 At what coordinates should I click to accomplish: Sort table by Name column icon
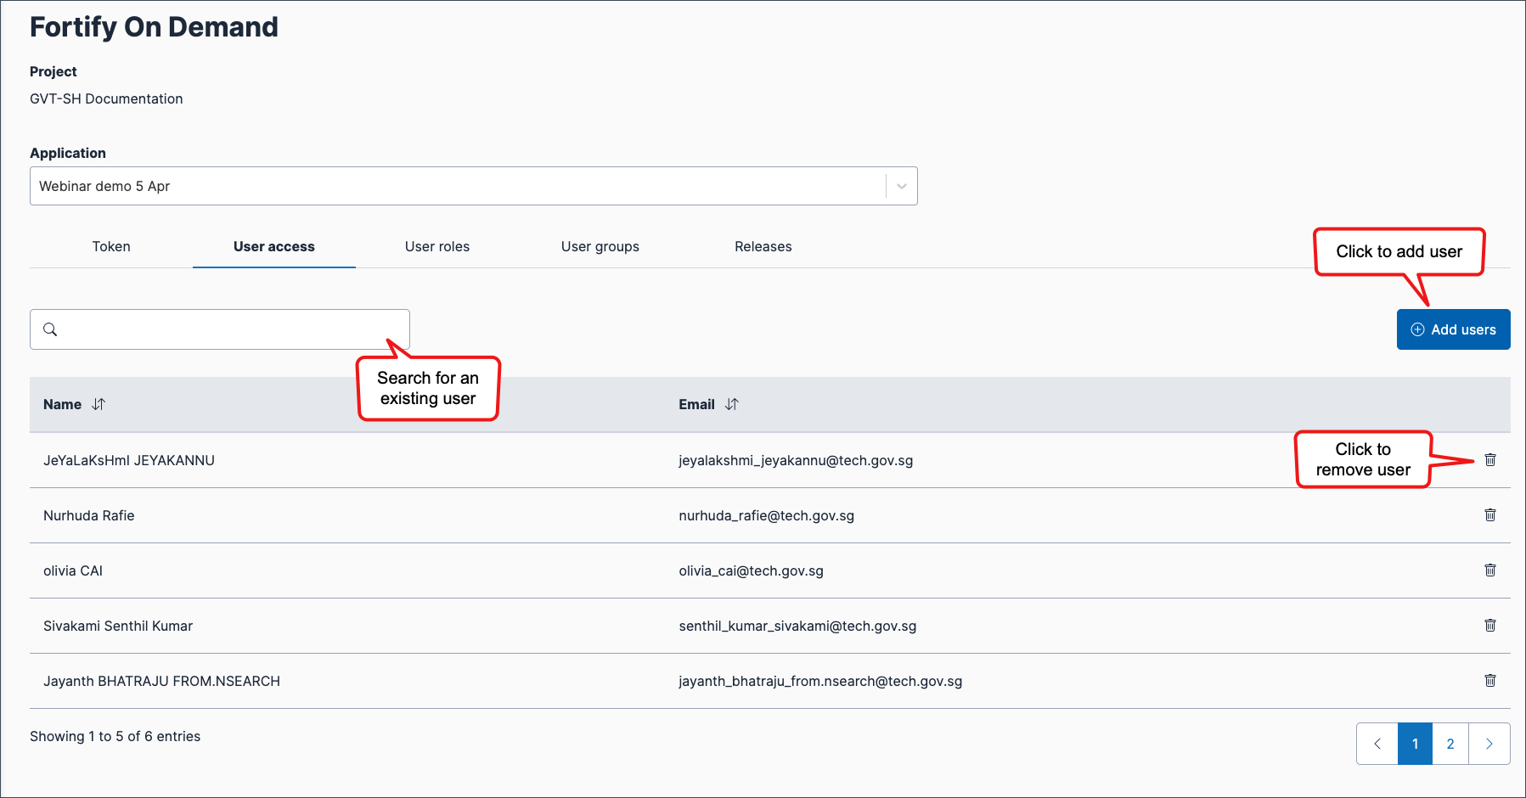(x=99, y=404)
